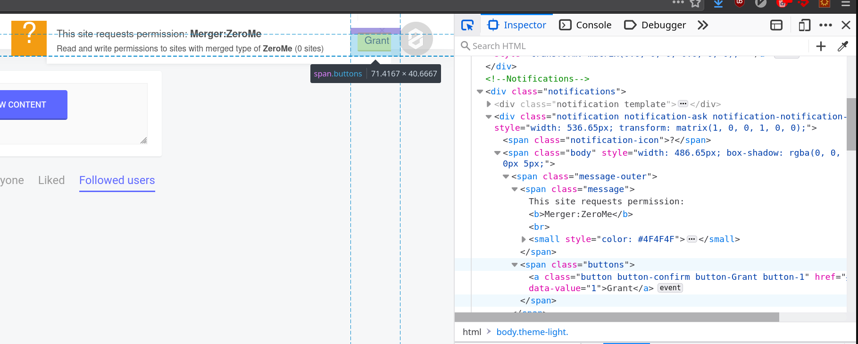Select an iframe as the target document
858x344 pixels.
point(776,25)
